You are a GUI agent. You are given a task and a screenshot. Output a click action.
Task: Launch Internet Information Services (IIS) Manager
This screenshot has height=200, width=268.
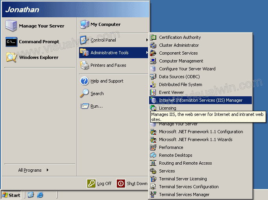(x=200, y=100)
